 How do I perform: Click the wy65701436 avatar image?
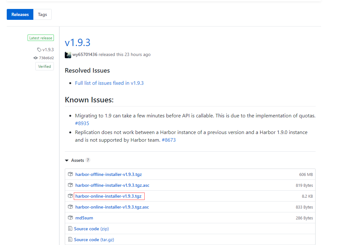coord(68,55)
